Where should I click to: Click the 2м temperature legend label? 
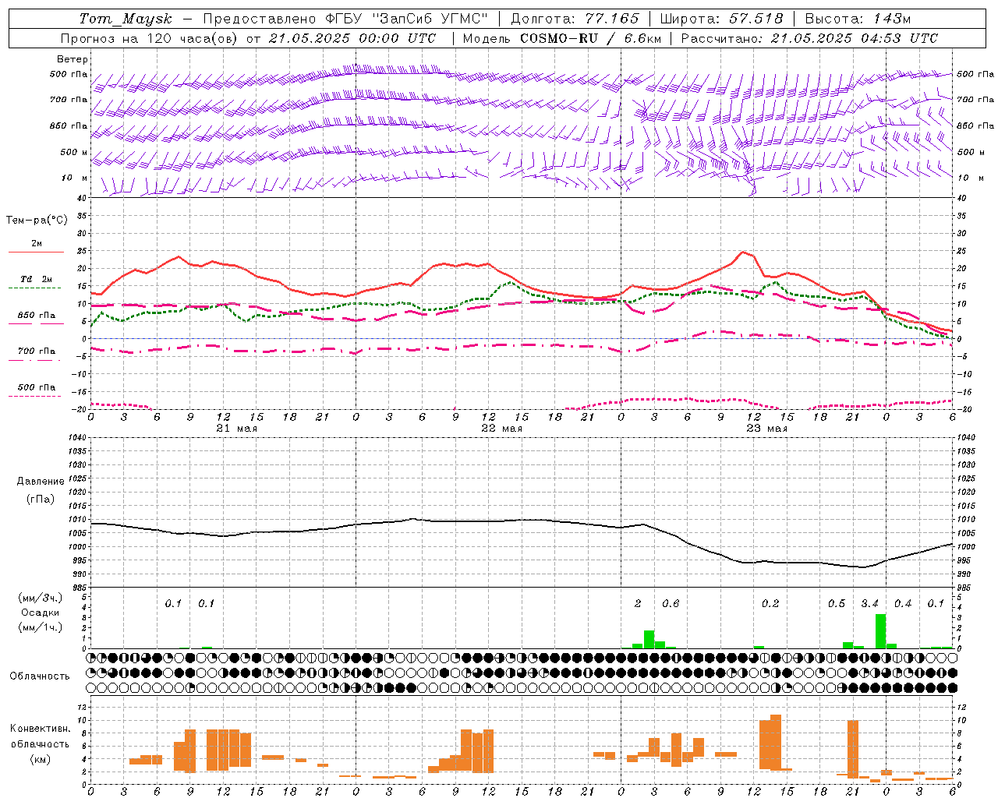point(37,243)
